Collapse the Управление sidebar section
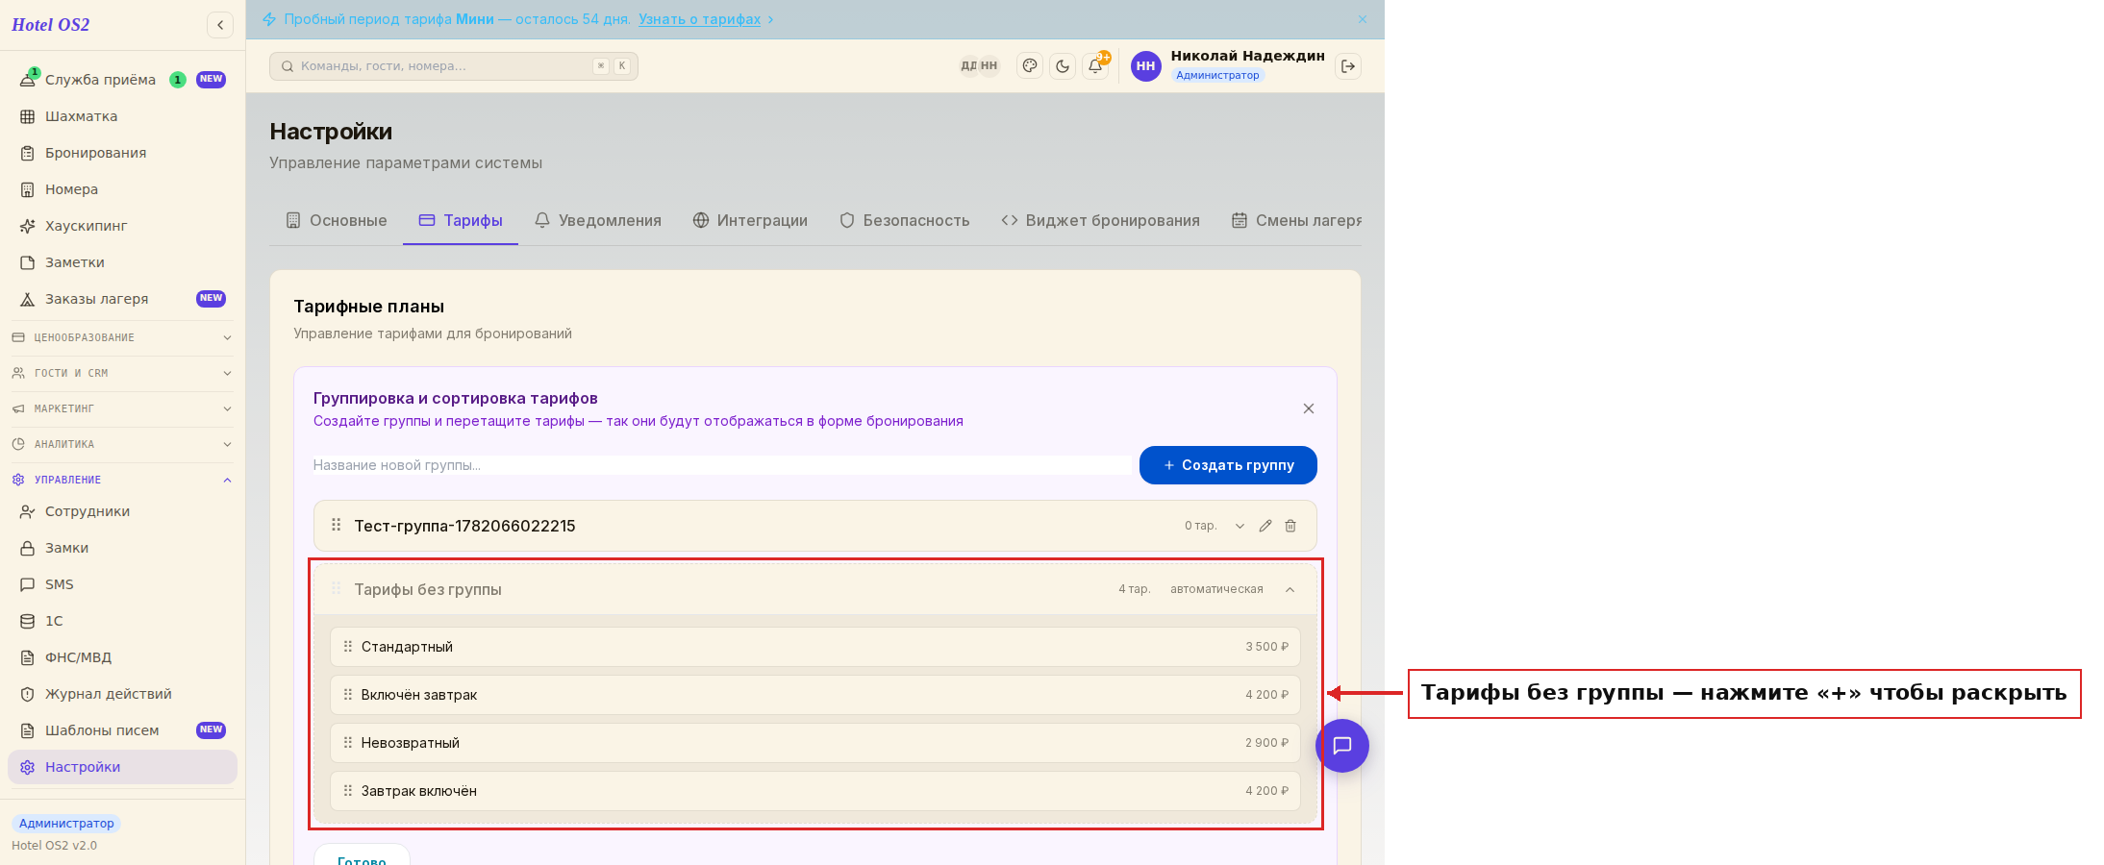The image size is (2104, 865). point(122,480)
